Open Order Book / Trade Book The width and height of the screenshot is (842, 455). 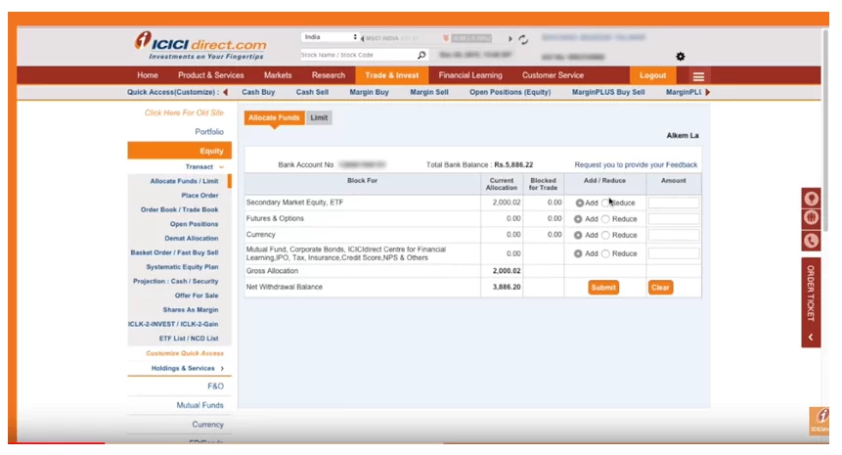click(x=179, y=210)
